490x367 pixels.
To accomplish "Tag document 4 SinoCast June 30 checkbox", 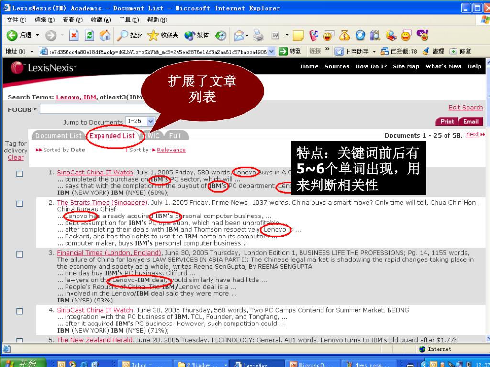I will (20, 312).
